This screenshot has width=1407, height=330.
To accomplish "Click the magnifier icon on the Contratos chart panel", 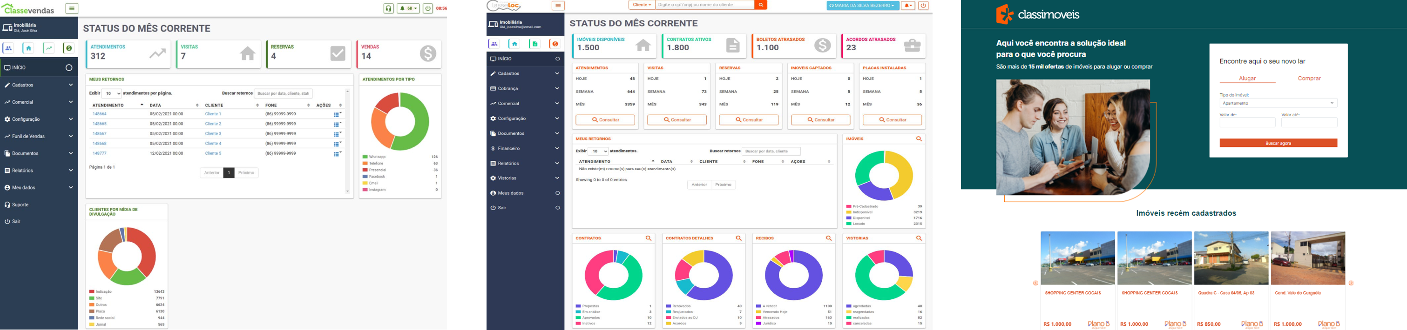I will tap(649, 238).
